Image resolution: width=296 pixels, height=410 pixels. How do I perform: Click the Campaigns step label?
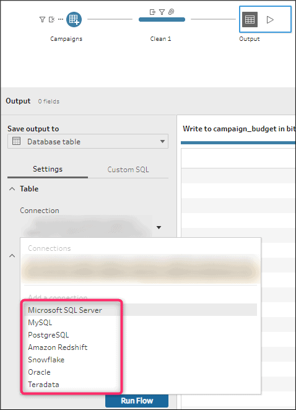pyautogui.click(x=66, y=39)
